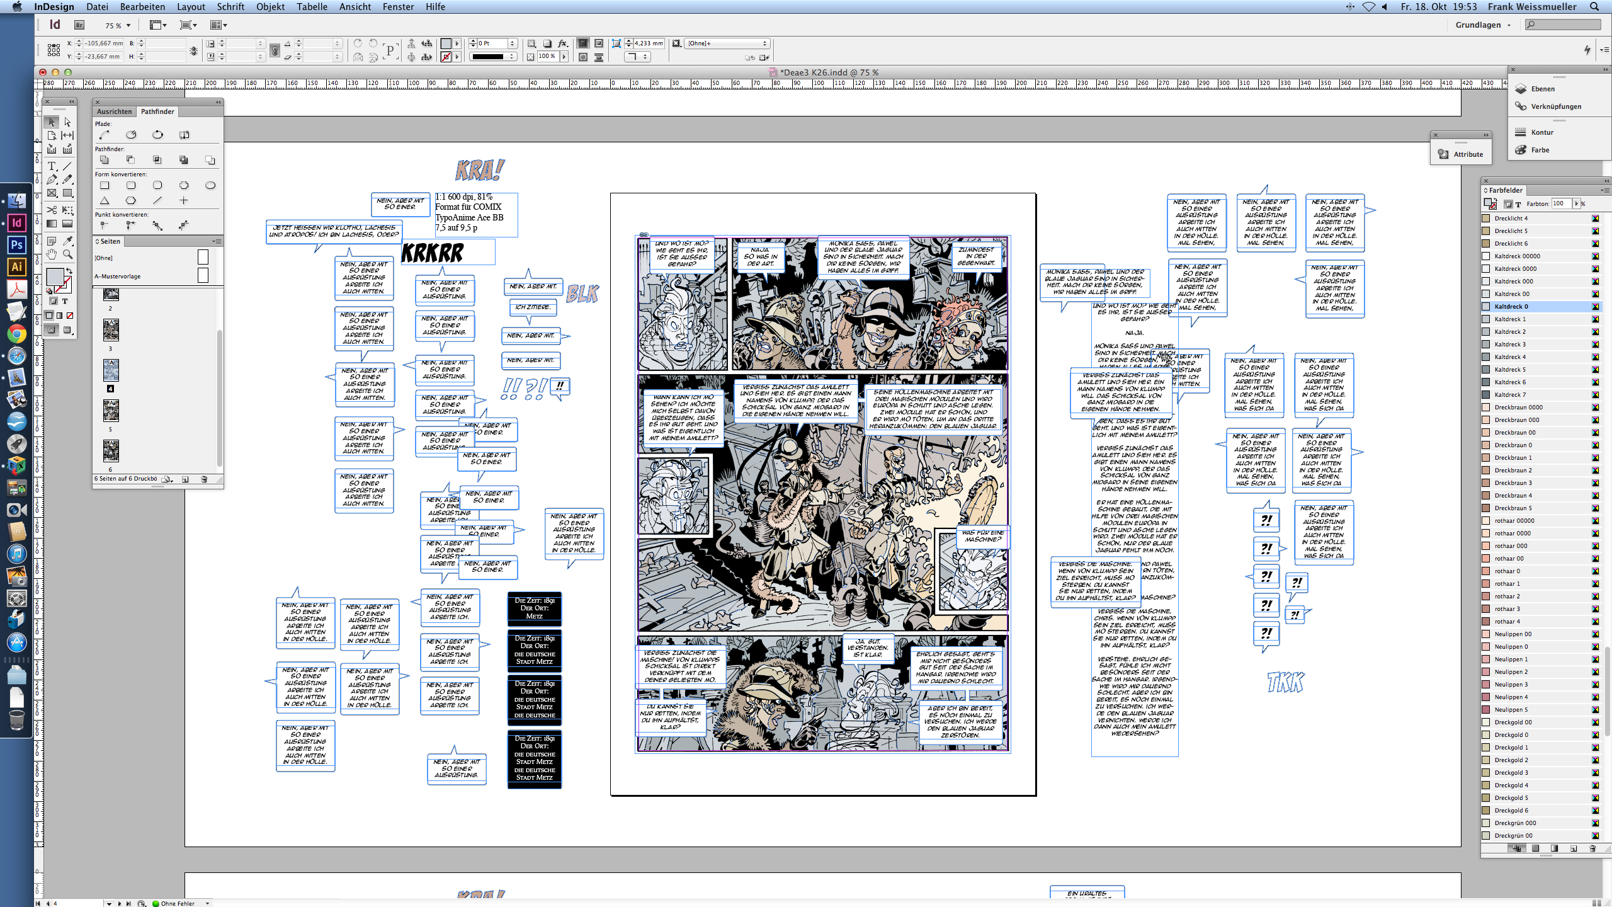Swap fill and stroke colors
The image size is (1612, 907).
click(x=69, y=271)
